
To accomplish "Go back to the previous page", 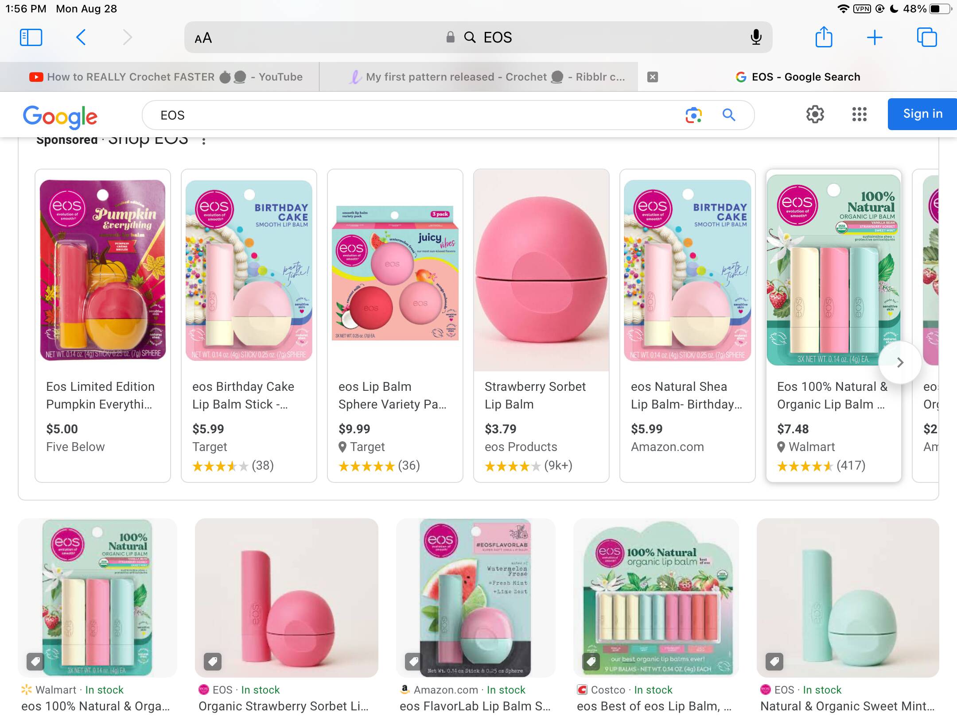I will (81, 38).
